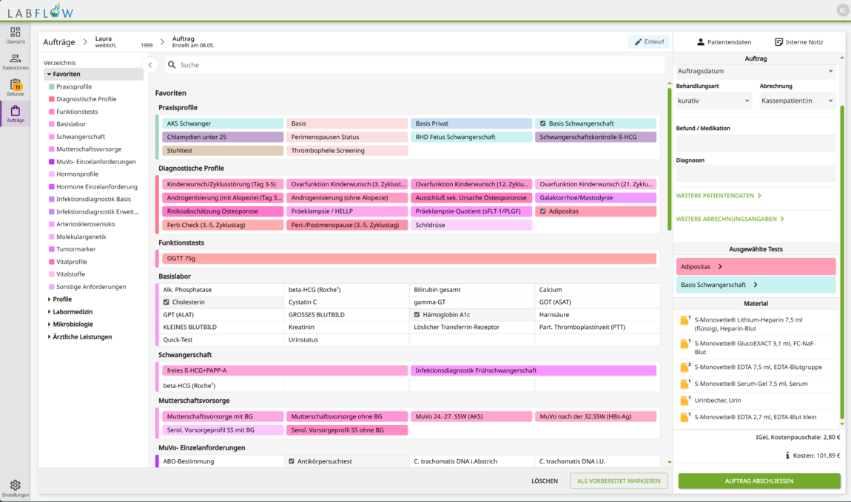Viewport: 851px width, 502px height.
Task: Open the Übersicht dashboard icon
Action: tap(15, 33)
